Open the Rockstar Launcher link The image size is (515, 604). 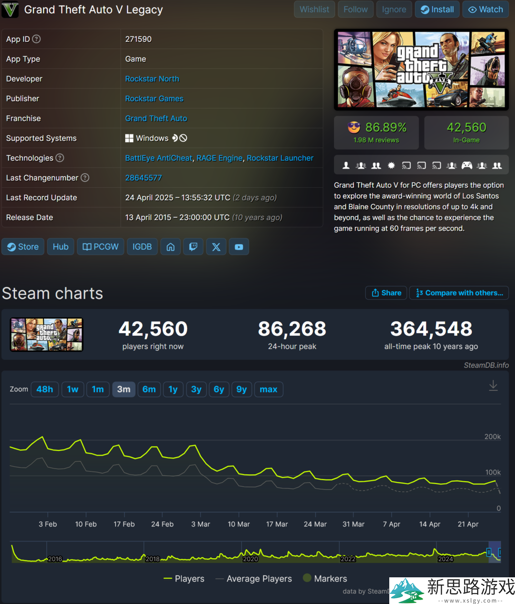tap(280, 158)
